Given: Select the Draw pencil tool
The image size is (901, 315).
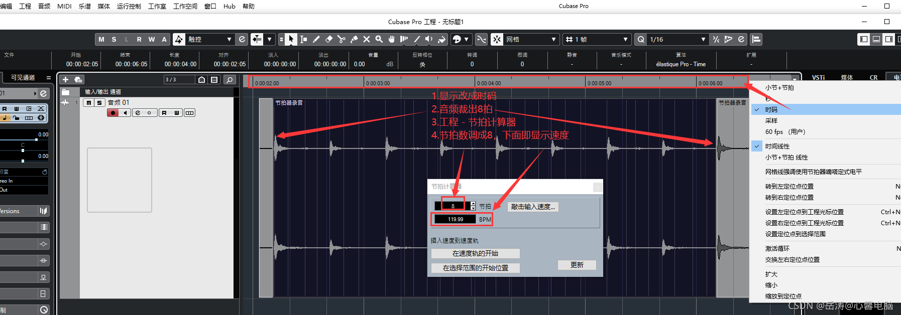Looking at the screenshot, I should click(x=316, y=39).
